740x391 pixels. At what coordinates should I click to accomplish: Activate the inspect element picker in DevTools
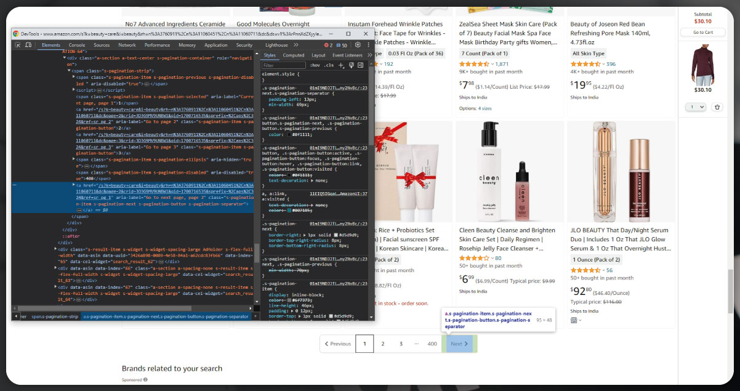point(18,45)
